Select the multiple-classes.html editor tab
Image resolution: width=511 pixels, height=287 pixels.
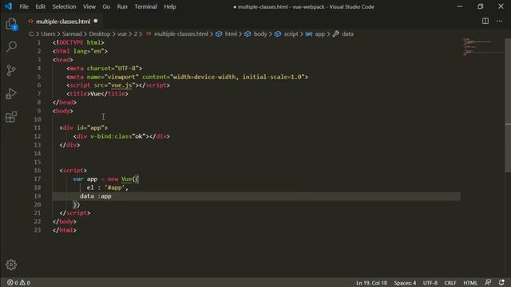pos(63,22)
